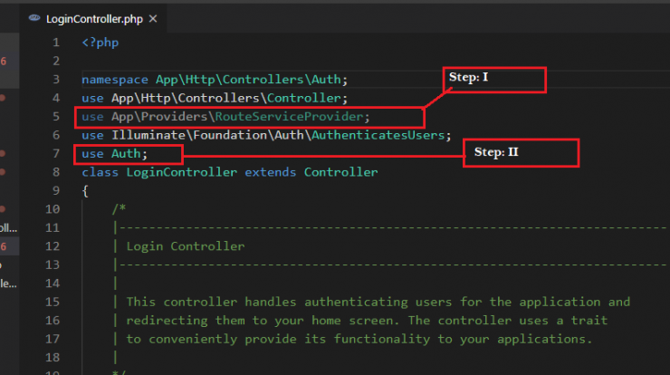Click the opening <?php tag

[99, 42]
